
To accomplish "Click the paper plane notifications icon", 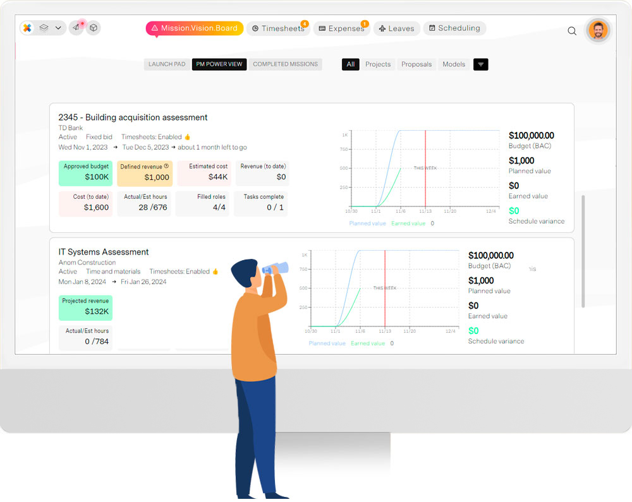I will [76, 28].
